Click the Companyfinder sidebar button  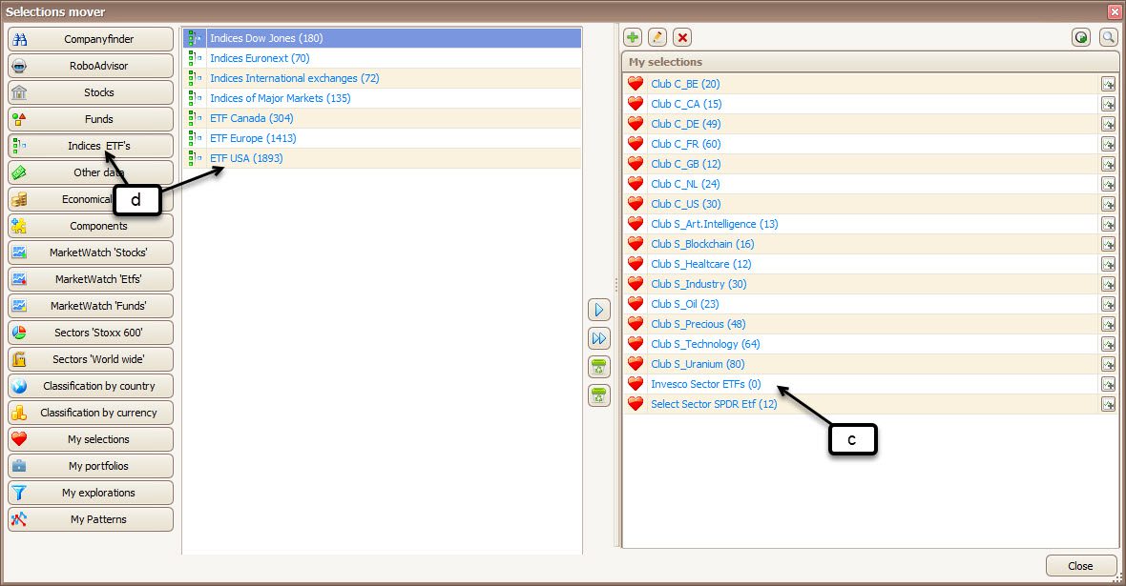tap(91, 39)
